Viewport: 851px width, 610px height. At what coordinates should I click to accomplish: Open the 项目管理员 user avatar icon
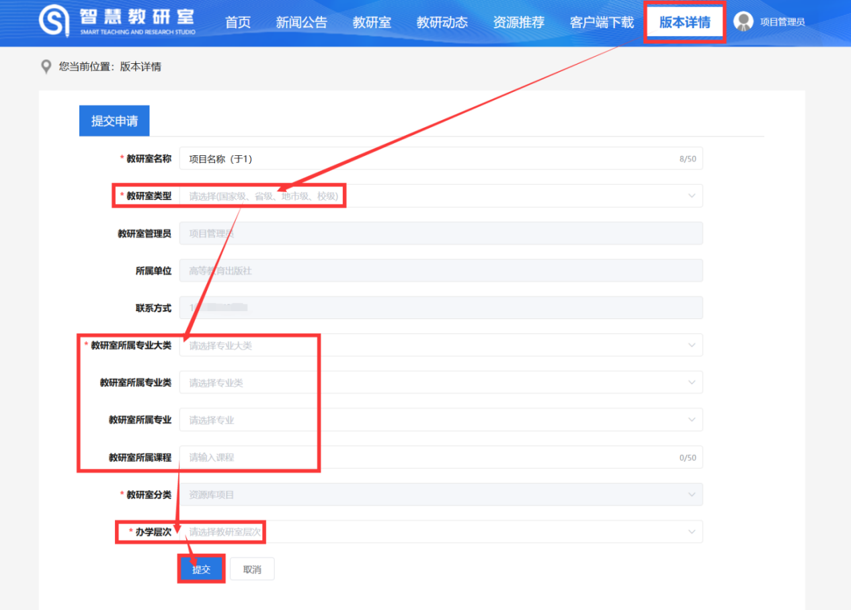[x=743, y=21]
